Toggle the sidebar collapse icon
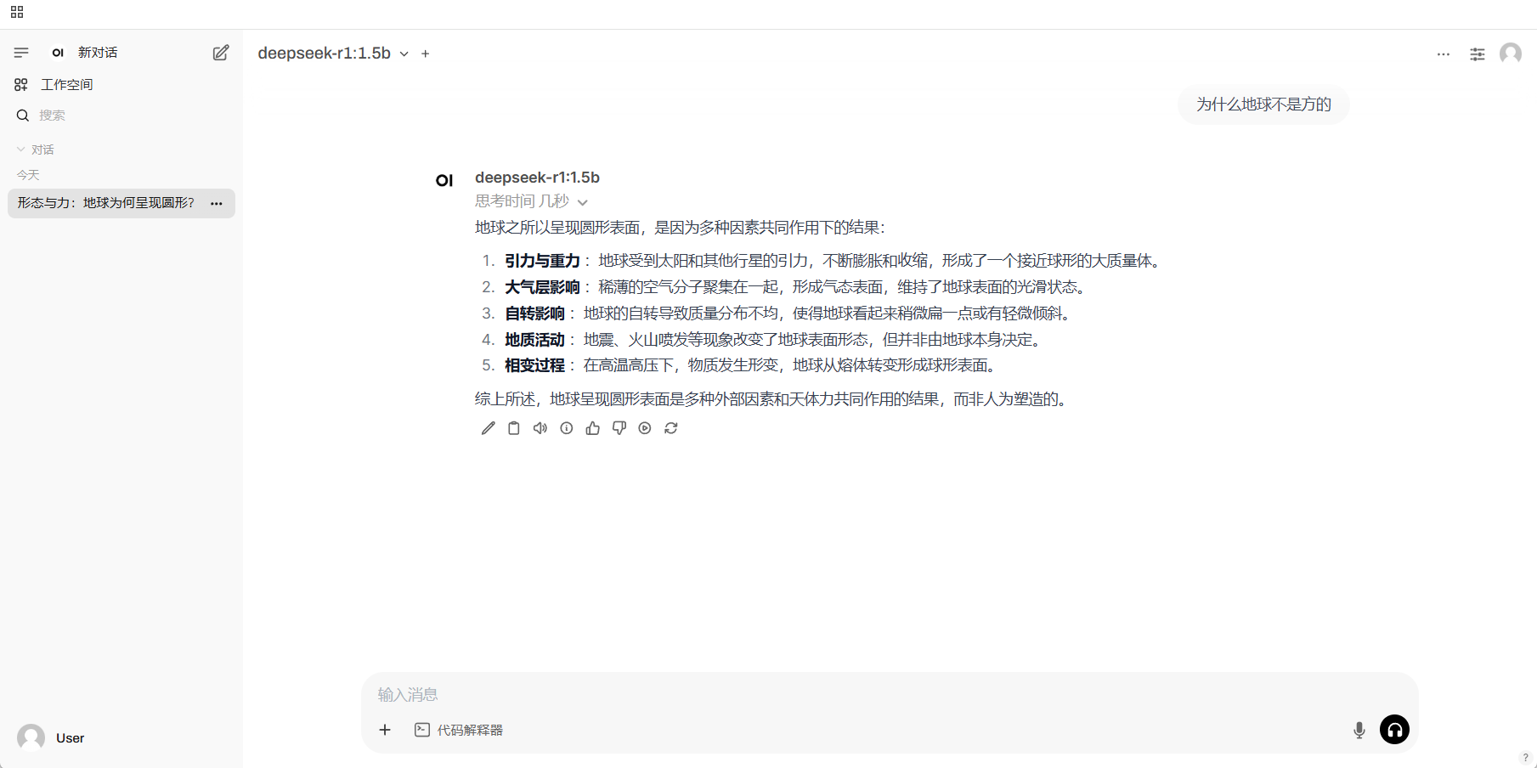 pos(21,53)
